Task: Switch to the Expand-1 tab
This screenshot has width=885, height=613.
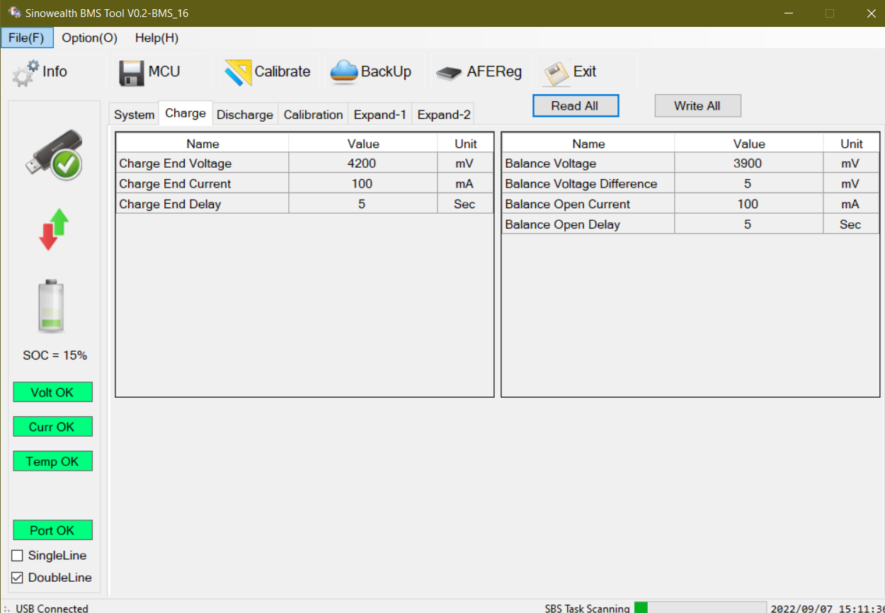Action: 379,115
